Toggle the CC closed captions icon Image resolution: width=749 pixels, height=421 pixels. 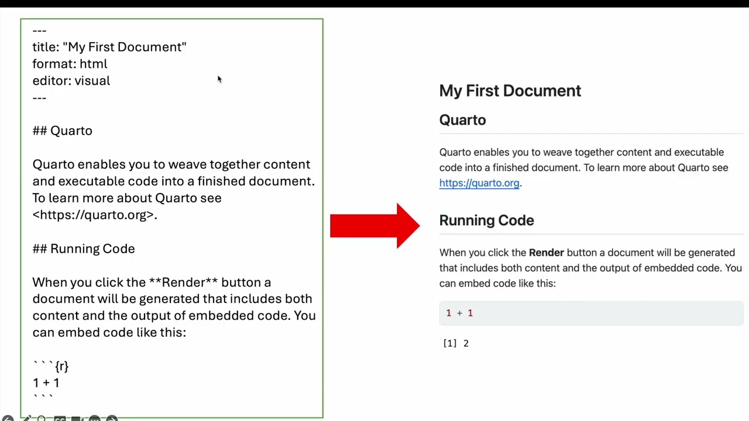click(60, 419)
